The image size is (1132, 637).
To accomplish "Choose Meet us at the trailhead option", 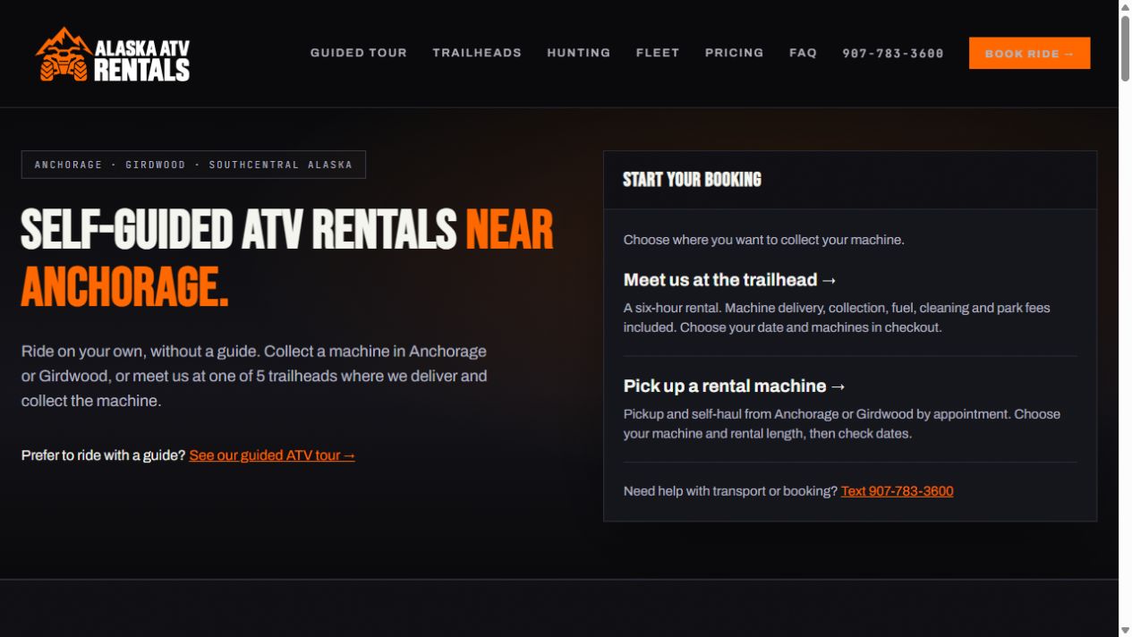I will pyautogui.click(x=730, y=280).
